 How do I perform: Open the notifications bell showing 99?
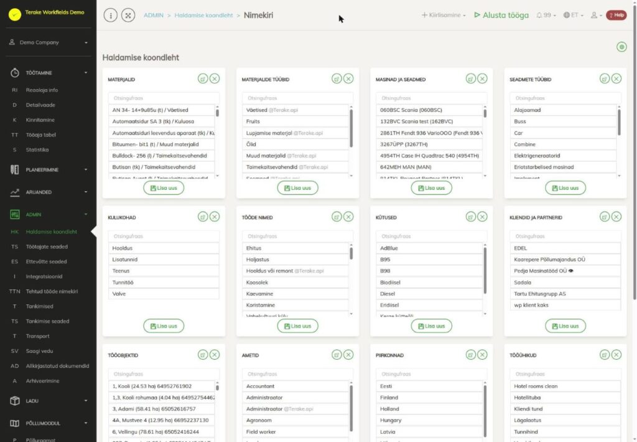(546, 15)
